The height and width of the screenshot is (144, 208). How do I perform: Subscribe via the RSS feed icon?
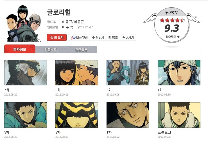pos(110,38)
